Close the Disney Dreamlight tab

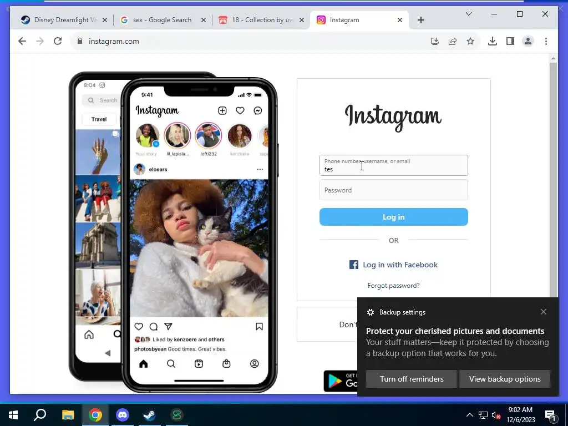[105, 21]
